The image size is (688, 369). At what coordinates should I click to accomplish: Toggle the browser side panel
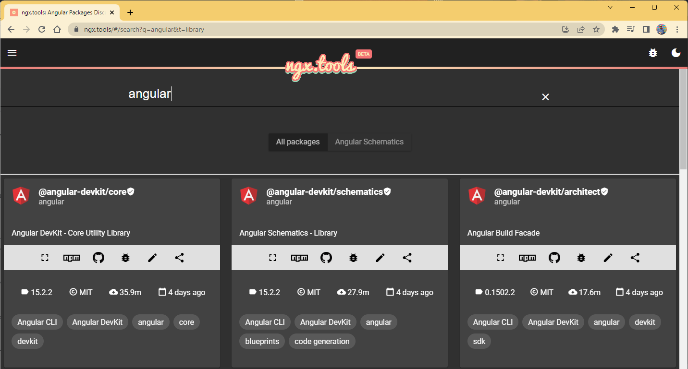646,29
